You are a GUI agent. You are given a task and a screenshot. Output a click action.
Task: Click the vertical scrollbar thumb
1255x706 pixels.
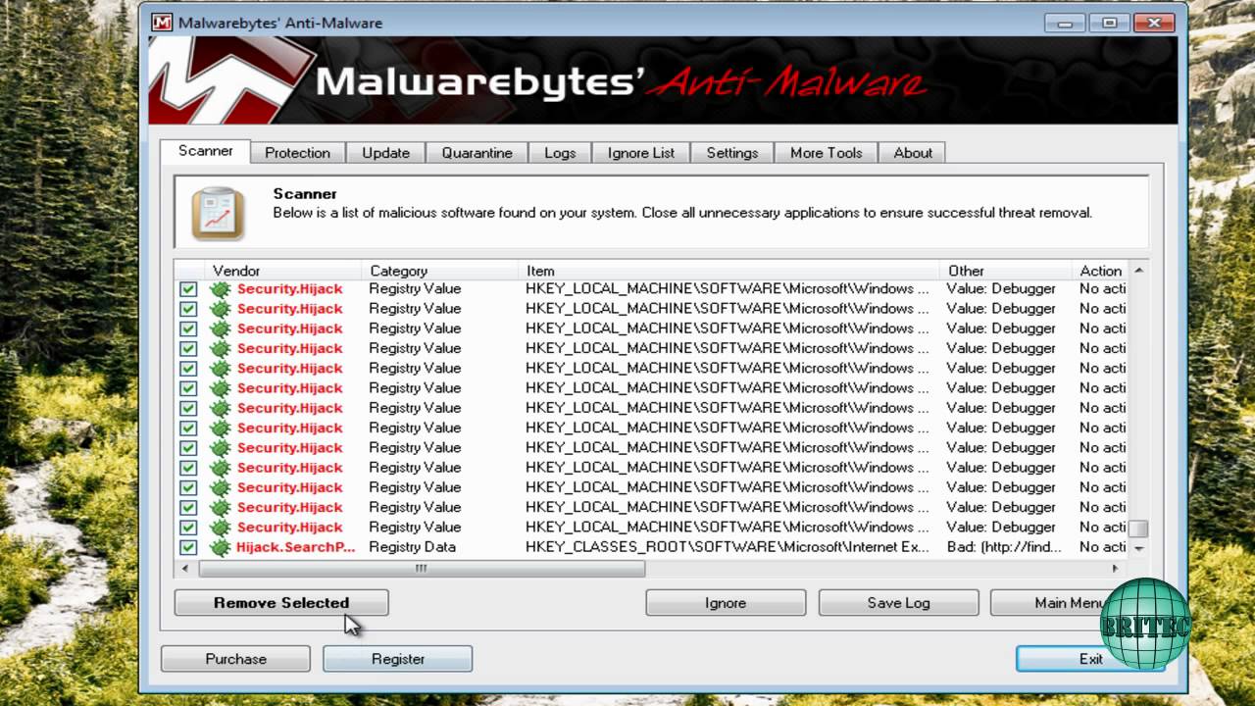pos(1138,529)
